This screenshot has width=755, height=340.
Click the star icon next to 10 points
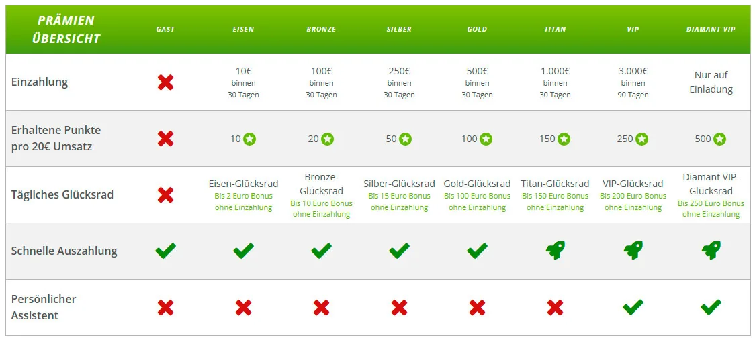tap(249, 139)
